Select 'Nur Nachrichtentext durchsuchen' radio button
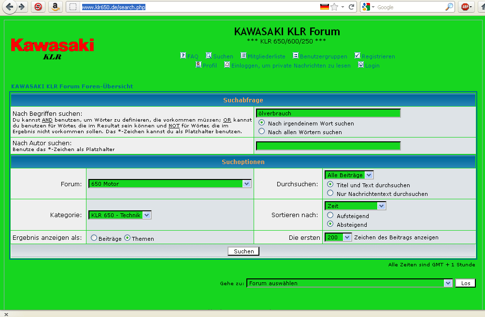The width and height of the screenshot is (485, 317). 330,193
